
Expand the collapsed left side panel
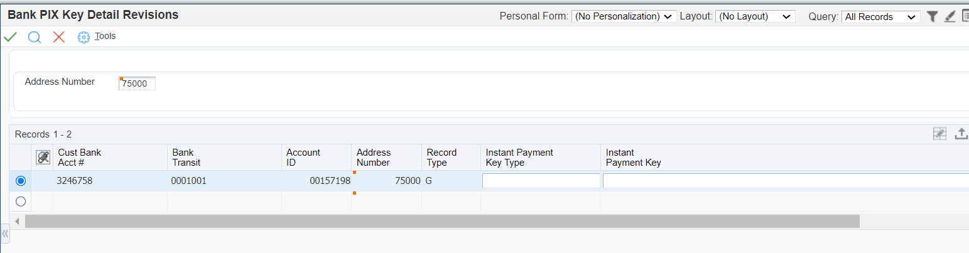[x=6, y=233]
